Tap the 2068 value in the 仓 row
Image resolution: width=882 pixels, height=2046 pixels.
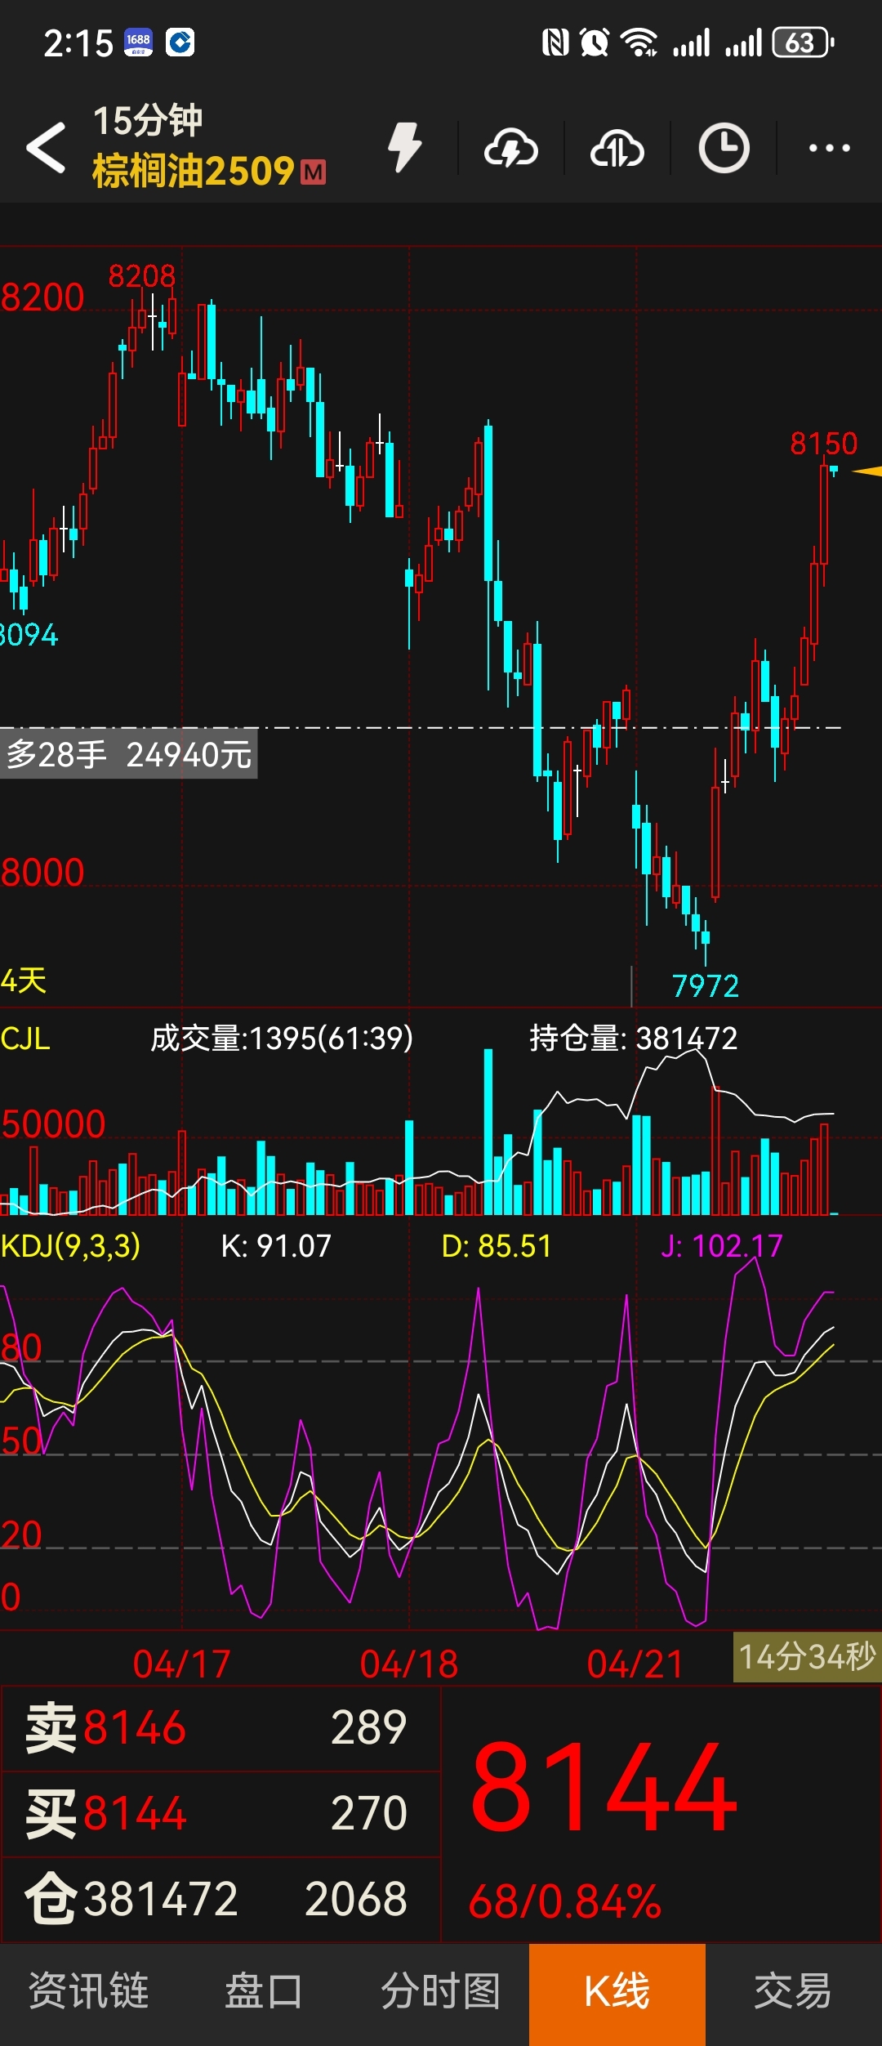click(356, 1899)
